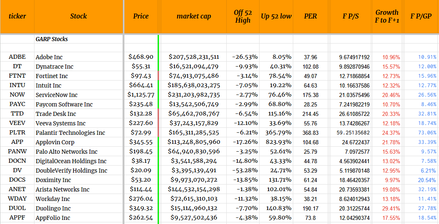Select the 'Stock' column header cell
The image size is (439, 224).
pos(78,16)
